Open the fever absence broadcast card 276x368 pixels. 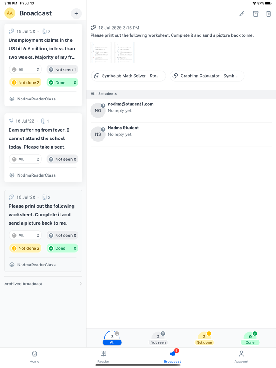tap(43, 138)
